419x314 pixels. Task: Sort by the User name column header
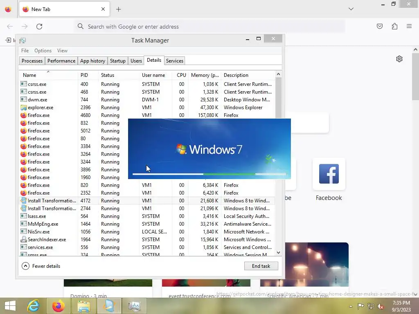click(x=155, y=75)
